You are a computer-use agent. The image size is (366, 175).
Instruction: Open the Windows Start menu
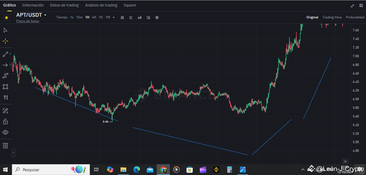[x=5, y=170]
